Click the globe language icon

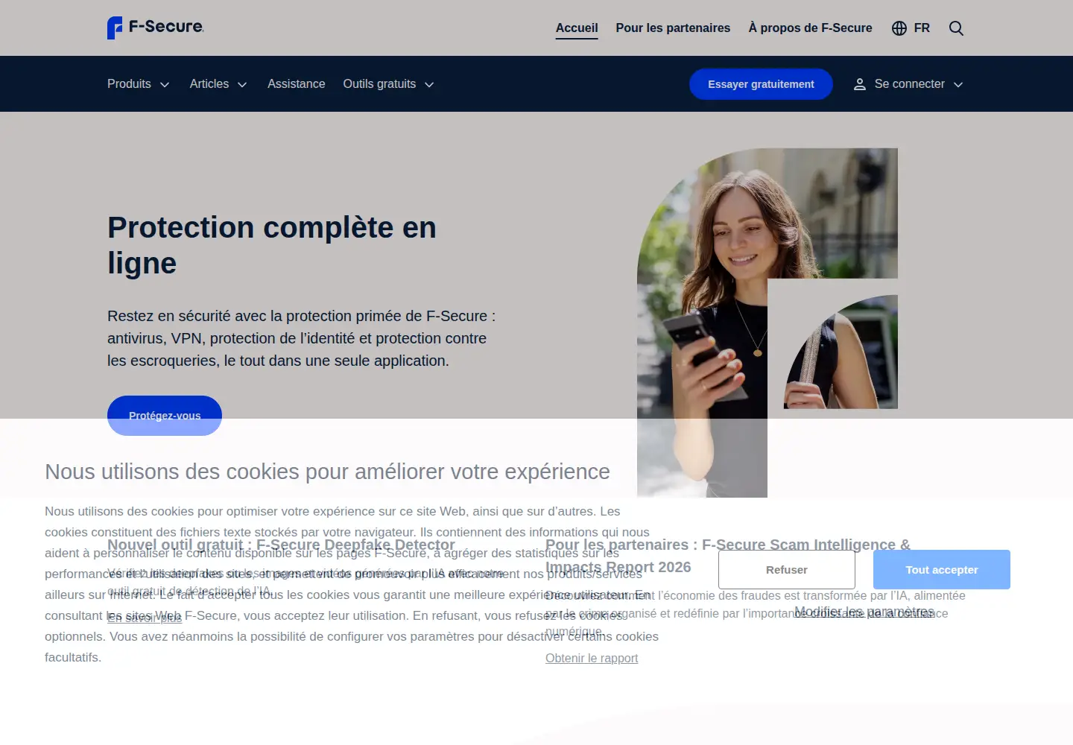[899, 28]
